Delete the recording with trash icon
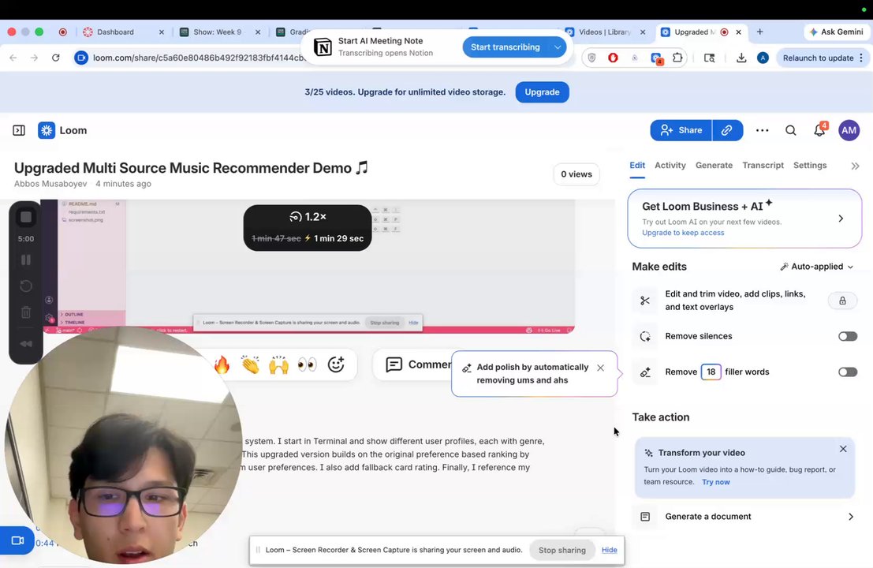873x568 pixels. (x=25, y=312)
